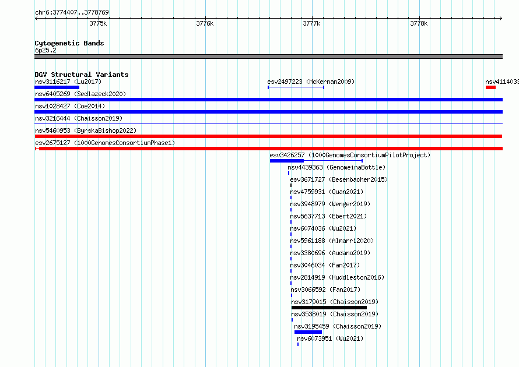Open nsv3195459 (Chaisson2019) label
Image resolution: width=519 pixels, height=367 pixels.
pyautogui.click(x=338, y=326)
